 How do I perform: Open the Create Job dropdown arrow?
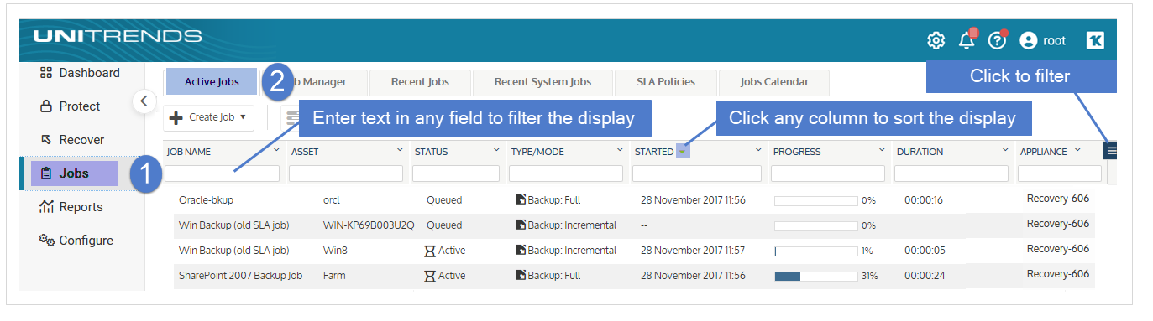click(x=243, y=117)
